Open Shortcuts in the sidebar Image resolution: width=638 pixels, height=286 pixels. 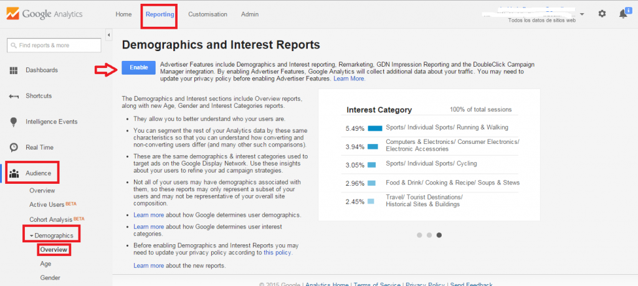tap(39, 96)
